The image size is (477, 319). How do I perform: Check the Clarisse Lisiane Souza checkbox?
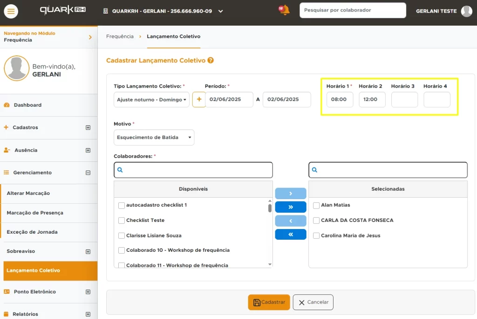pos(122,236)
